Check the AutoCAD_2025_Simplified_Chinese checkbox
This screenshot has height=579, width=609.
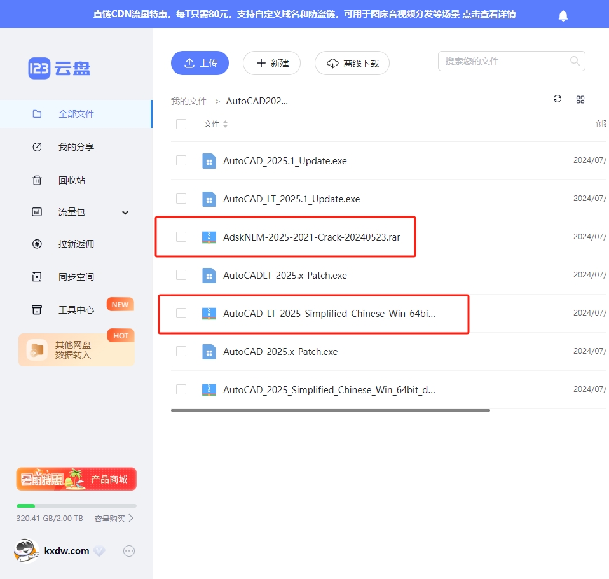pos(181,389)
